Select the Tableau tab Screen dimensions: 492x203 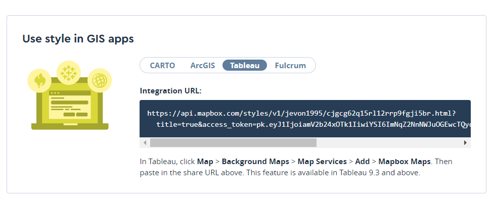245,65
